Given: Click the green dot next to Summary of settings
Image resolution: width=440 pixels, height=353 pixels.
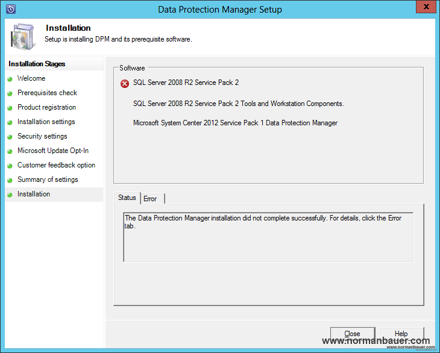Looking at the screenshot, I should point(10,180).
